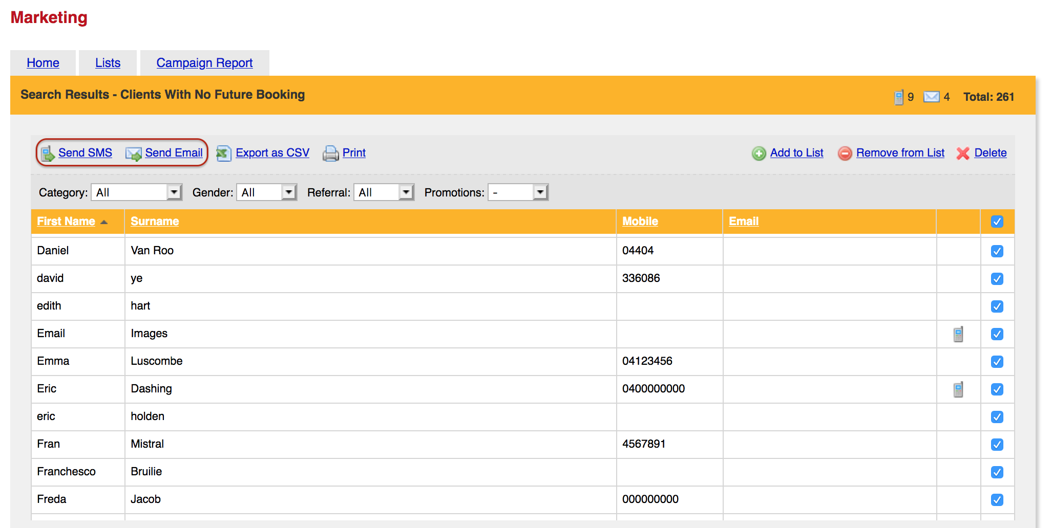This screenshot has height=528, width=1052.
Task: Click the mobile number 0400000000
Action: 654,389
